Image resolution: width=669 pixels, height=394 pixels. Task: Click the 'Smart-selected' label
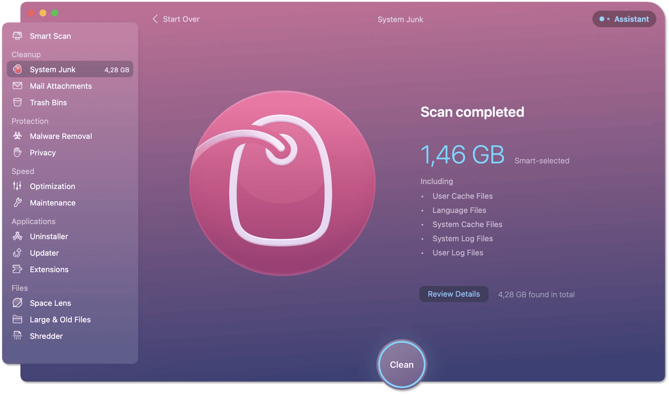coord(542,161)
